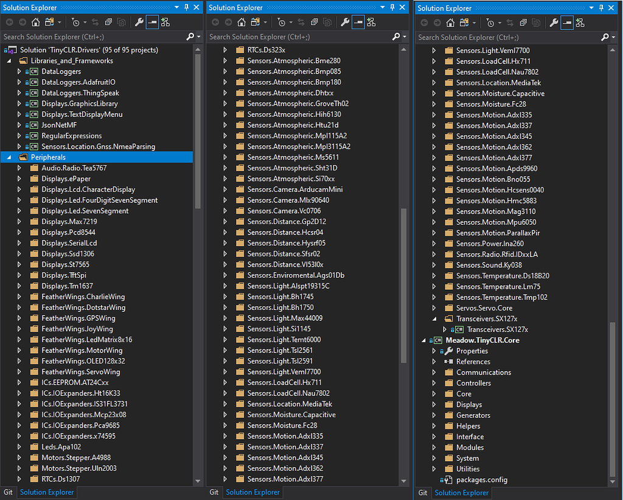The height and width of the screenshot is (500, 623).
Task: Click the Pending Changes Filter clock in the right panel
Action: pyautogui.click(x=490, y=23)
